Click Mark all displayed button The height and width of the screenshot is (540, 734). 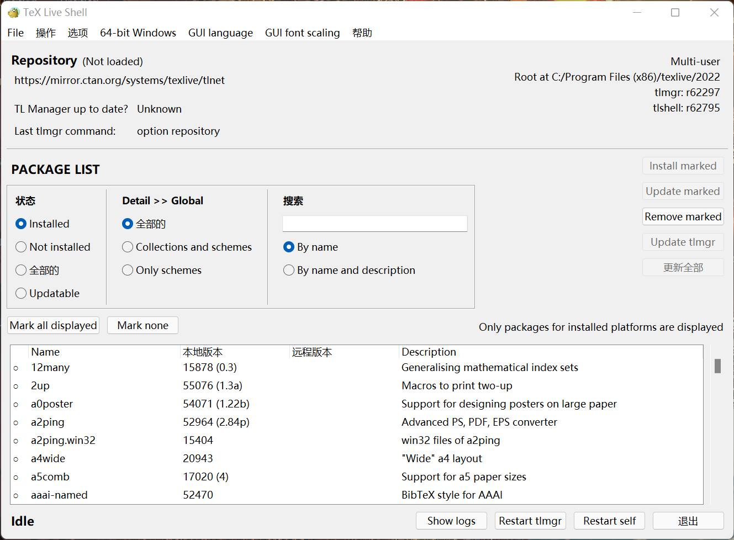54,325
